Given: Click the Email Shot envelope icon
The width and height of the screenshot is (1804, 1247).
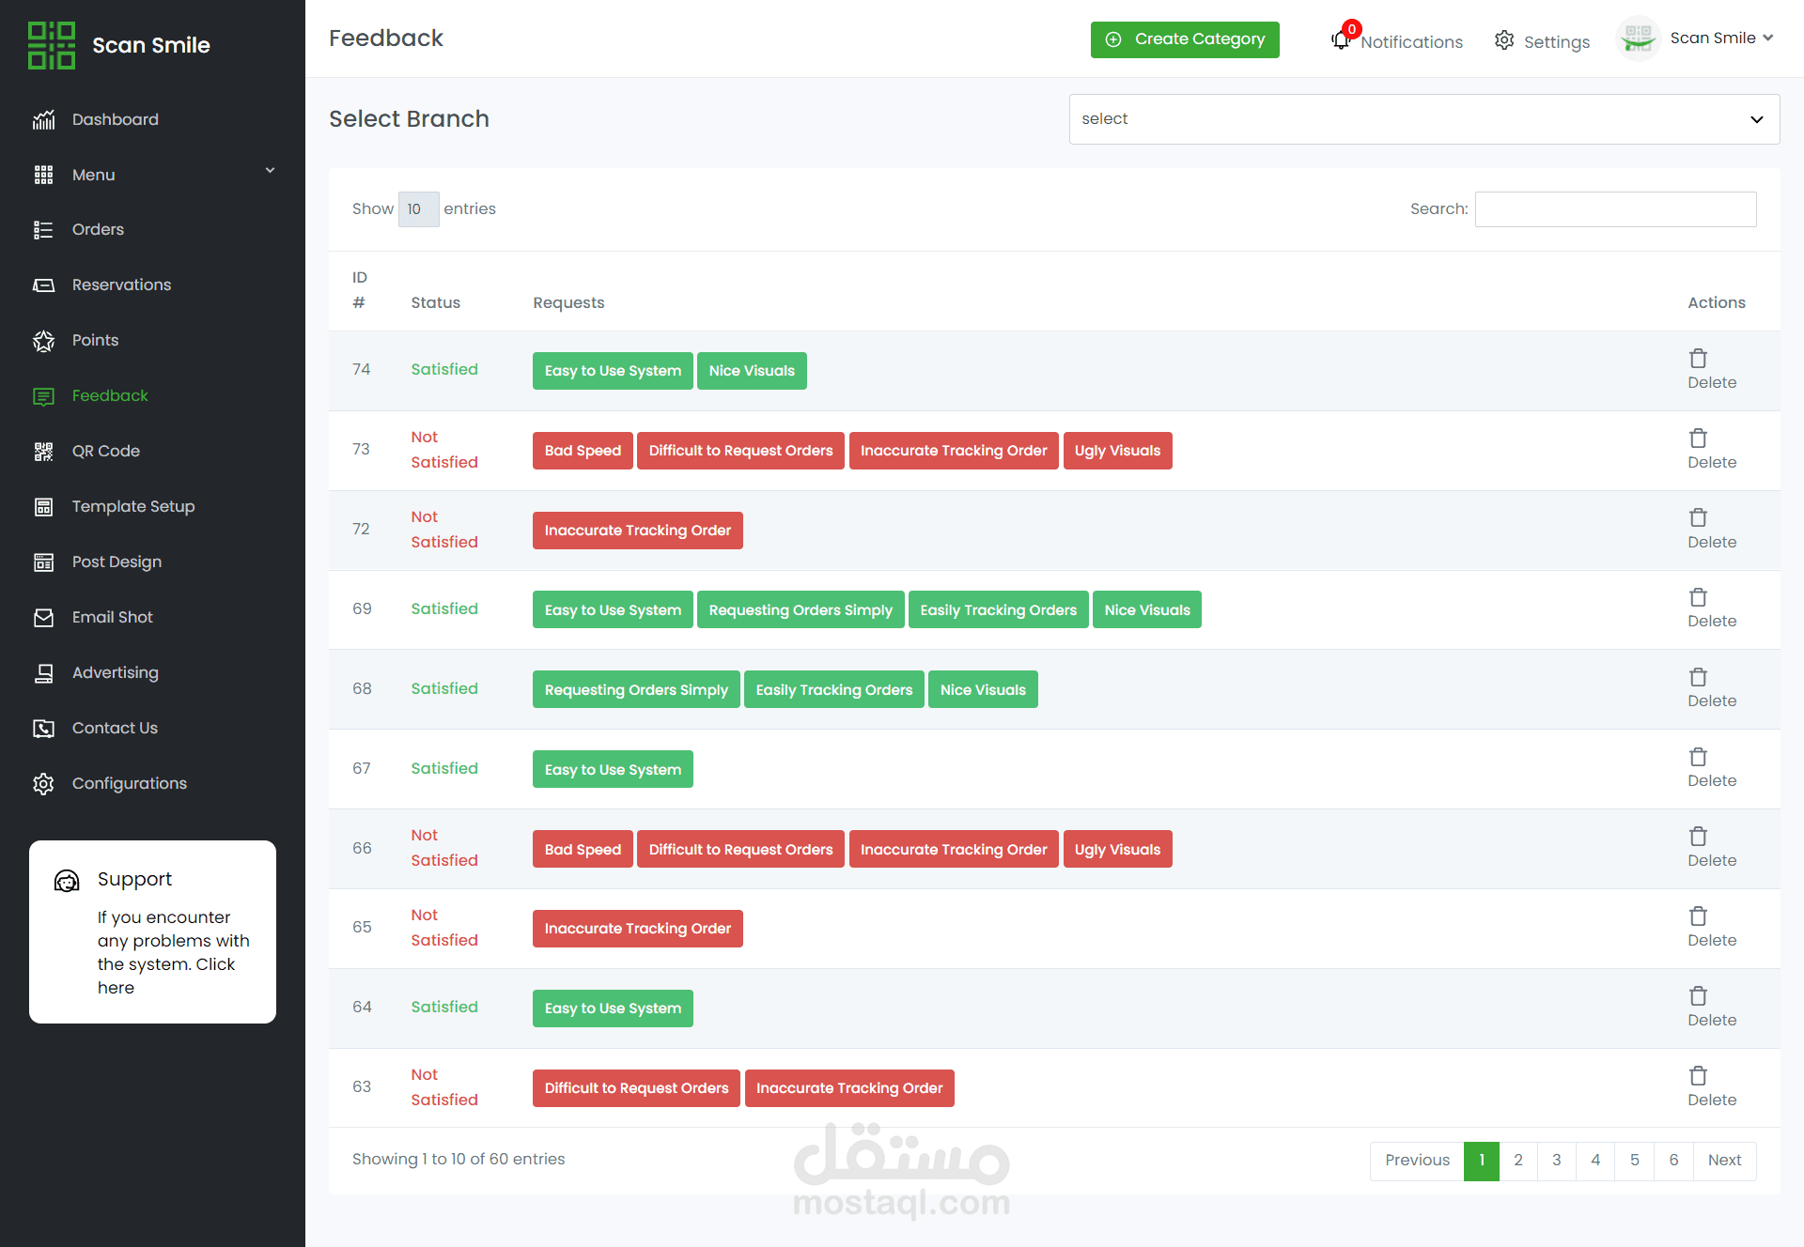Looking at the screenshot, I should coord(43,618).
